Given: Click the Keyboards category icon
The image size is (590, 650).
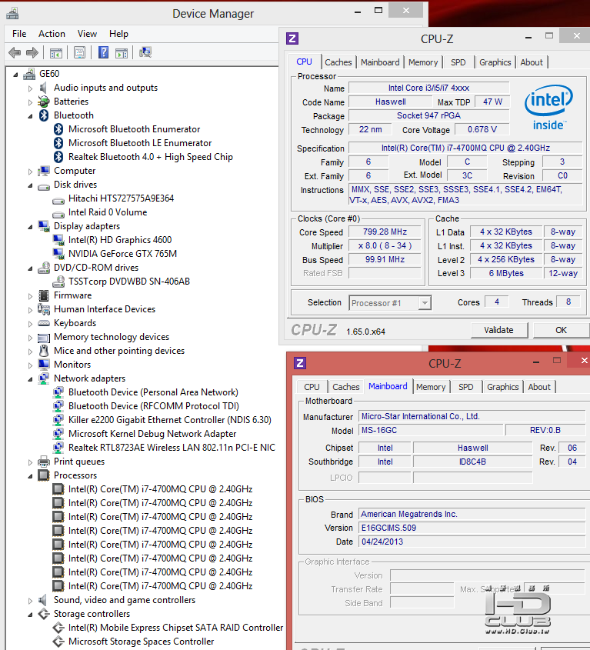Looking at the screenshot, I should (44, 323).
